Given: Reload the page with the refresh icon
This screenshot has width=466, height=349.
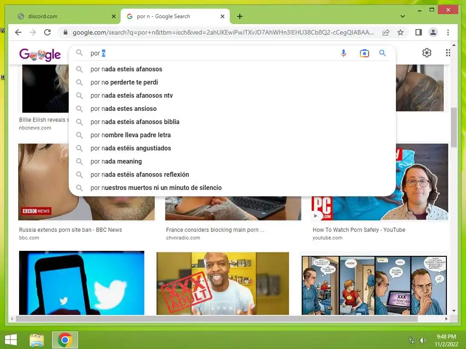Looking at the screenshot, I should point(47,32).
